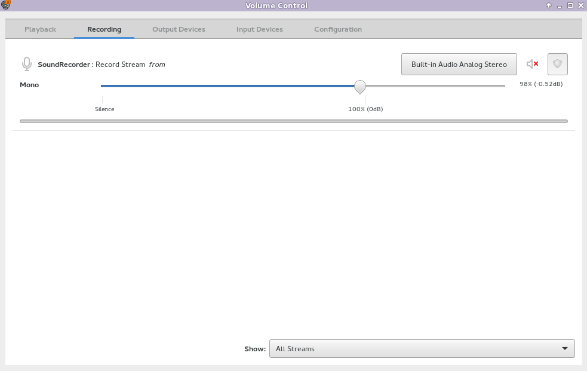Open the Output Devices tab
The image size is (587, 371).
click(x=179, y=29)
